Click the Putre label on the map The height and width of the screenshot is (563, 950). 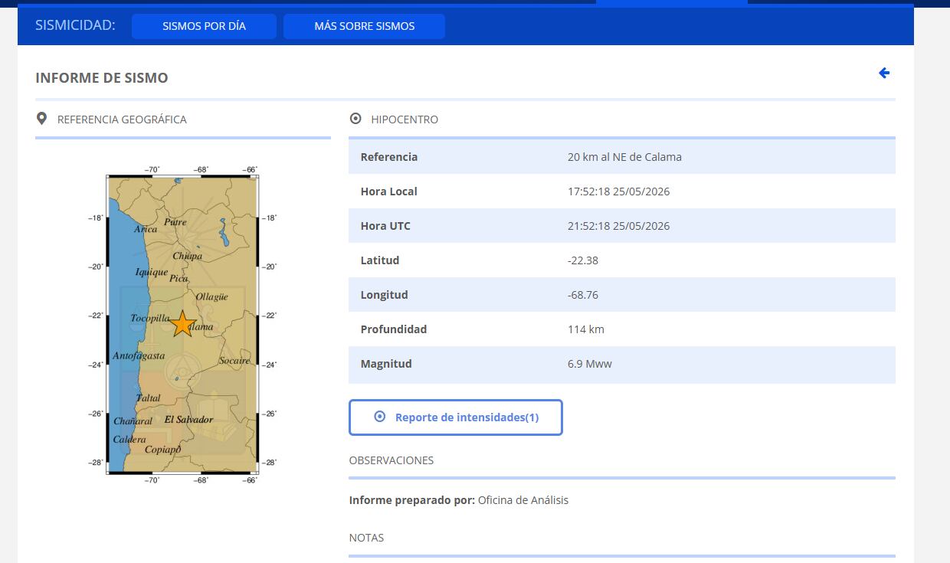[x=175, y=222]
